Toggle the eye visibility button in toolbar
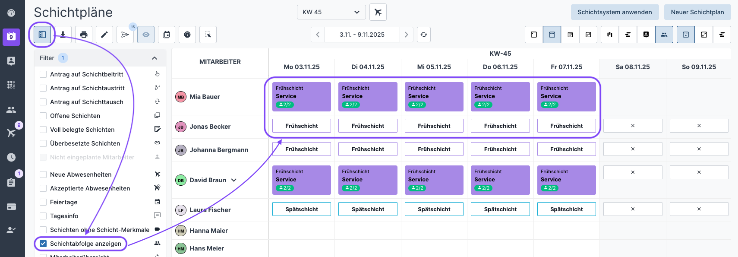Viewport: 738px width, 257px height. (146, 35)
